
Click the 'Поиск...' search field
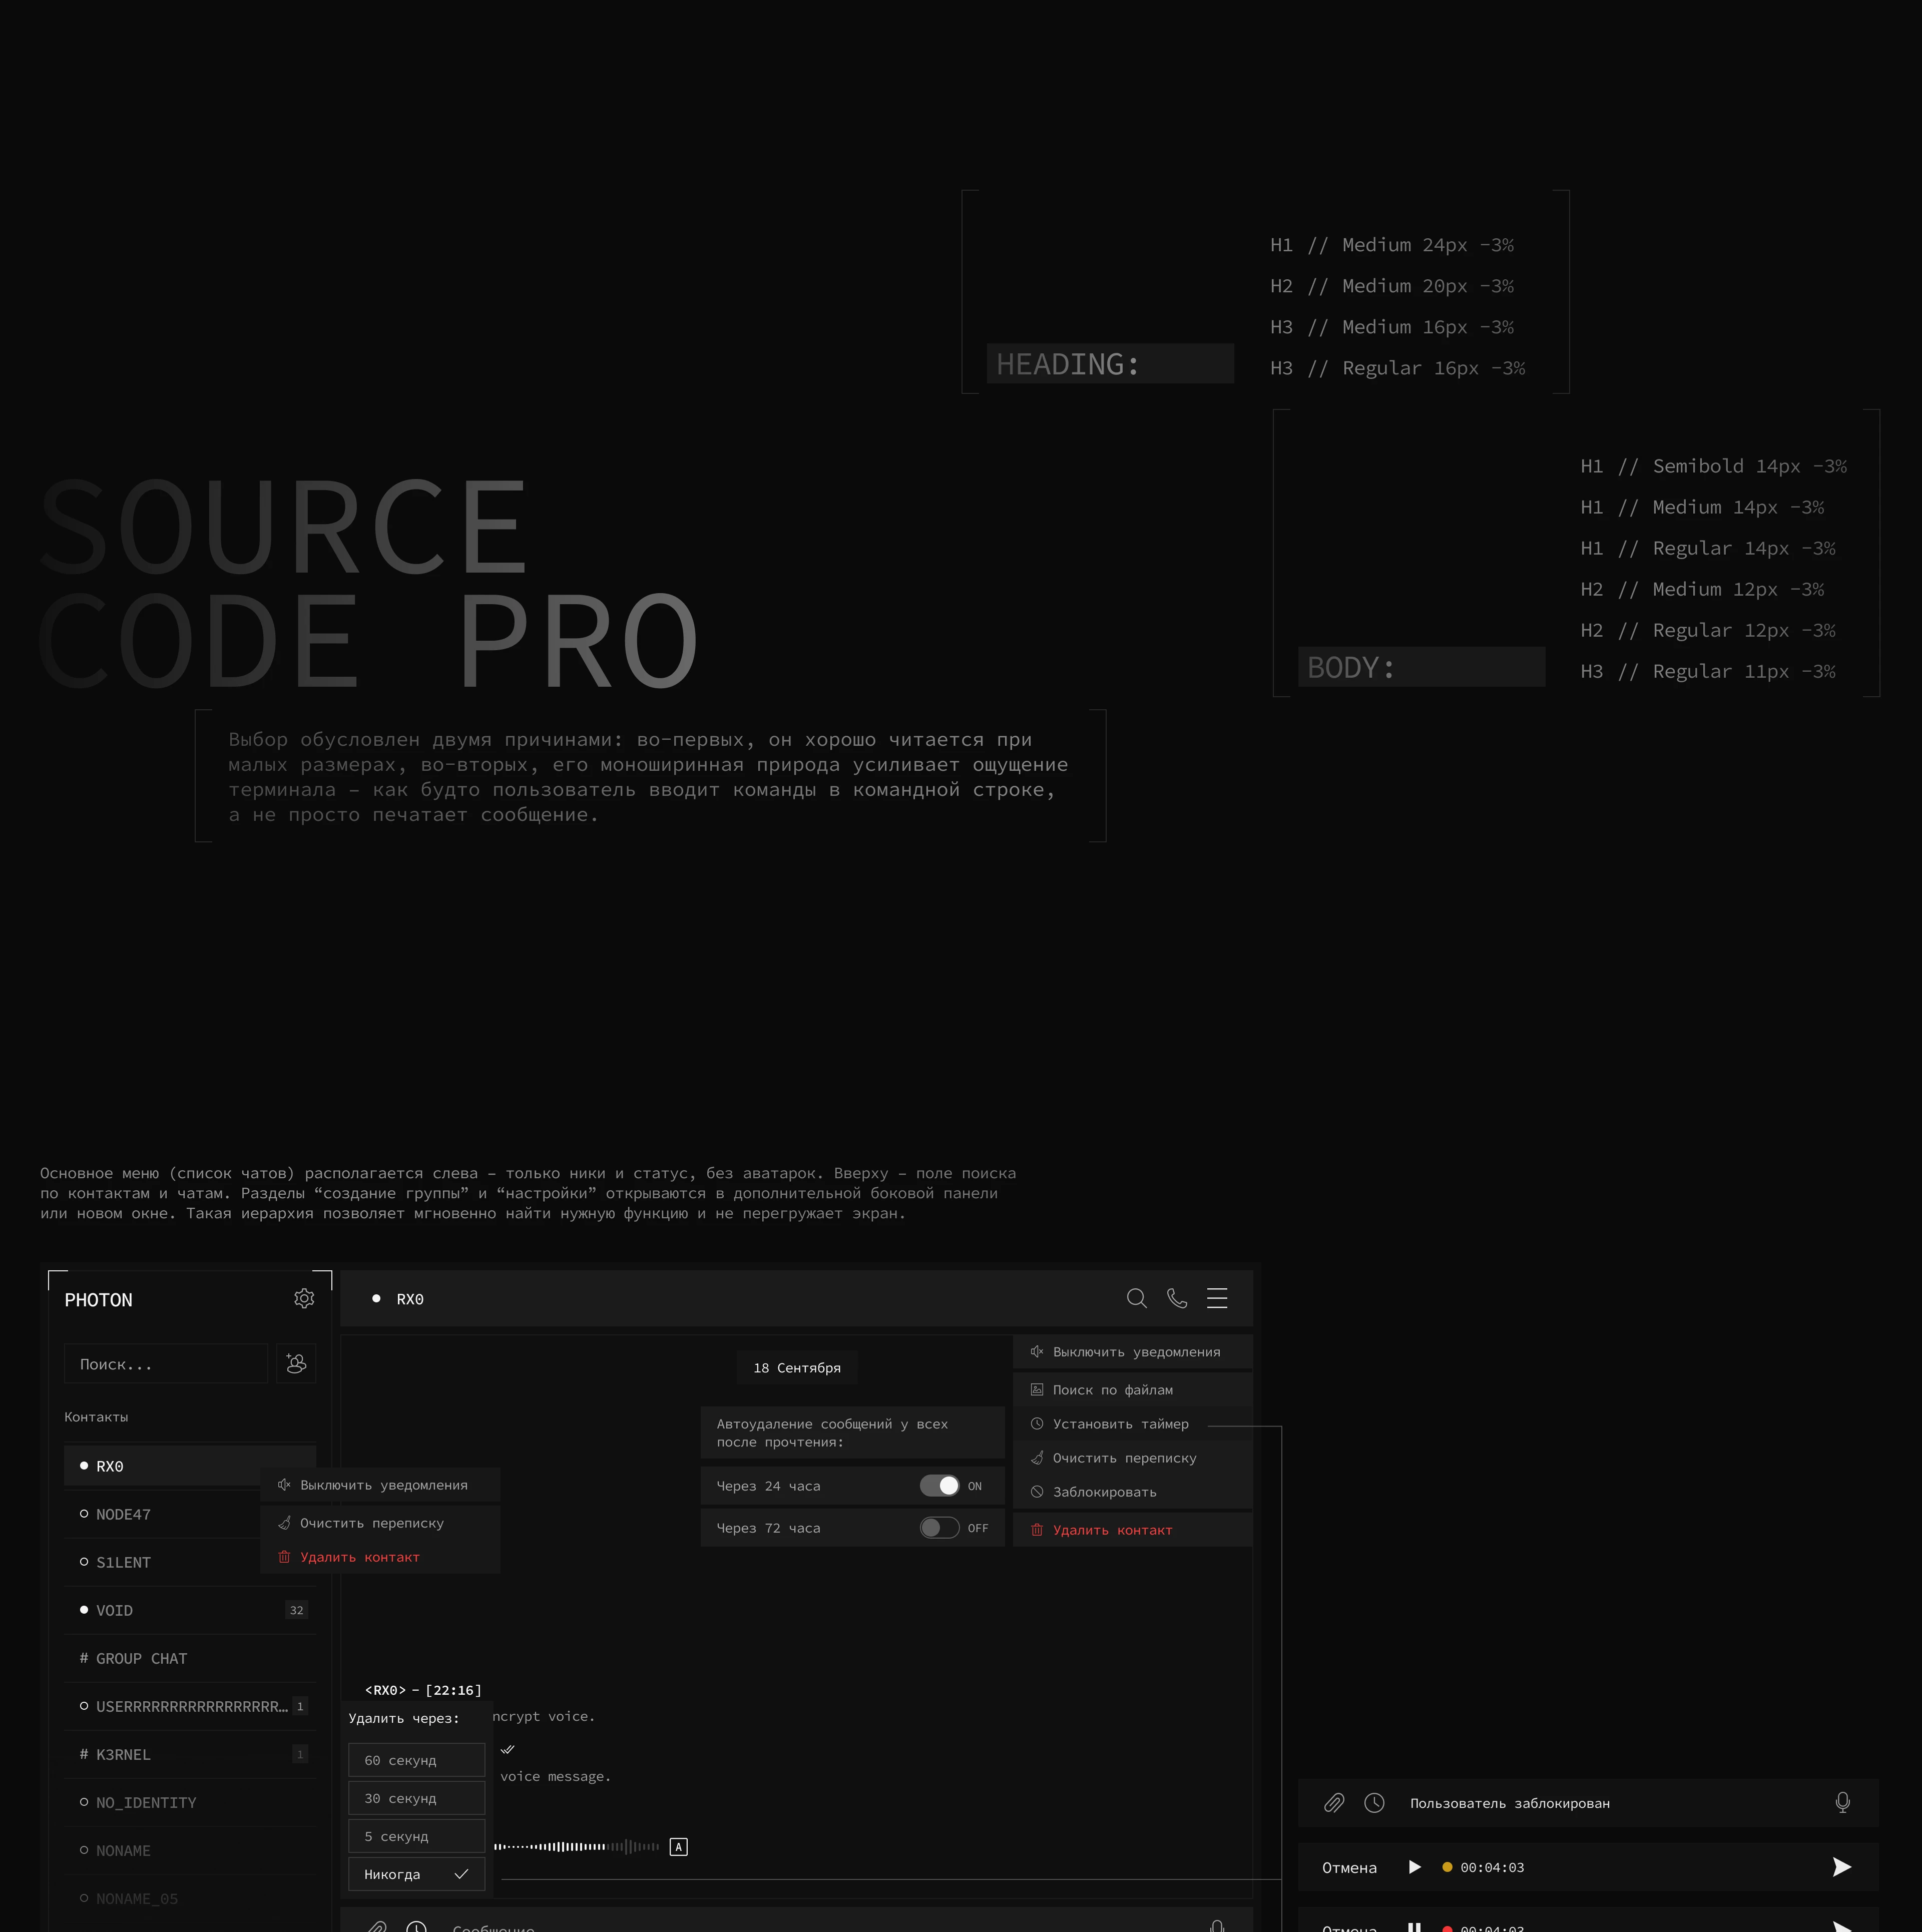click(166, 1364)
